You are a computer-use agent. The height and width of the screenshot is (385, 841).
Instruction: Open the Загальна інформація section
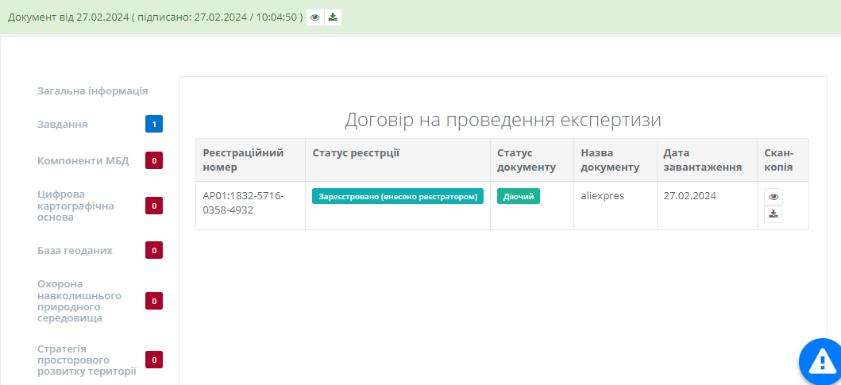pos(92,90)
